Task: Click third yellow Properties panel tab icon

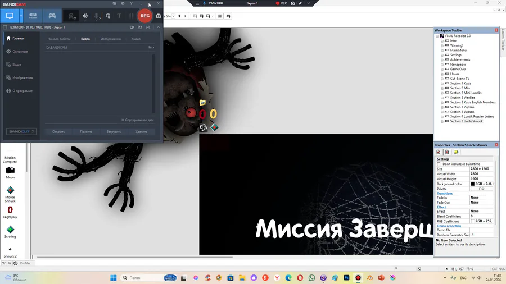Action: pyautogui.click(x=455, y=152)
